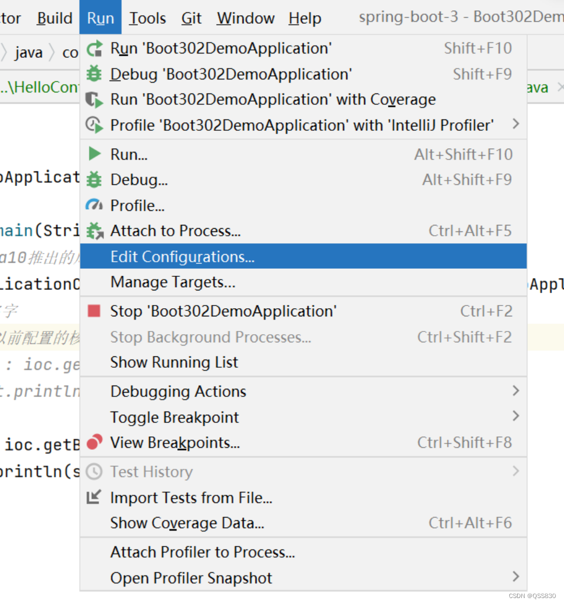Click the green Run triangle icon

pos(95,154)
